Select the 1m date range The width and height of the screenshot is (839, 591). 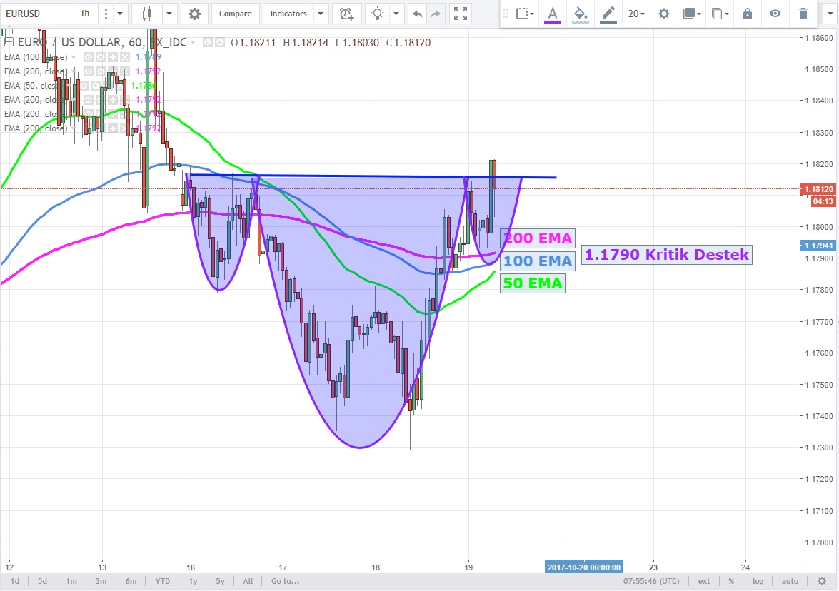71,581
